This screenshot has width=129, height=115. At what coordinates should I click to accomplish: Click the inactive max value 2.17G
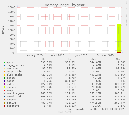click(121, 106)
